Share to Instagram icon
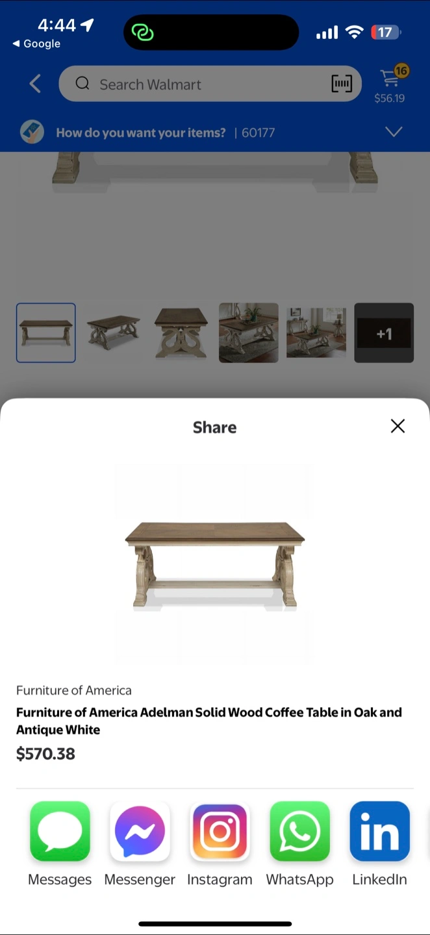The height and width of the screenshot is (935, 430). (x=220, y=831)
